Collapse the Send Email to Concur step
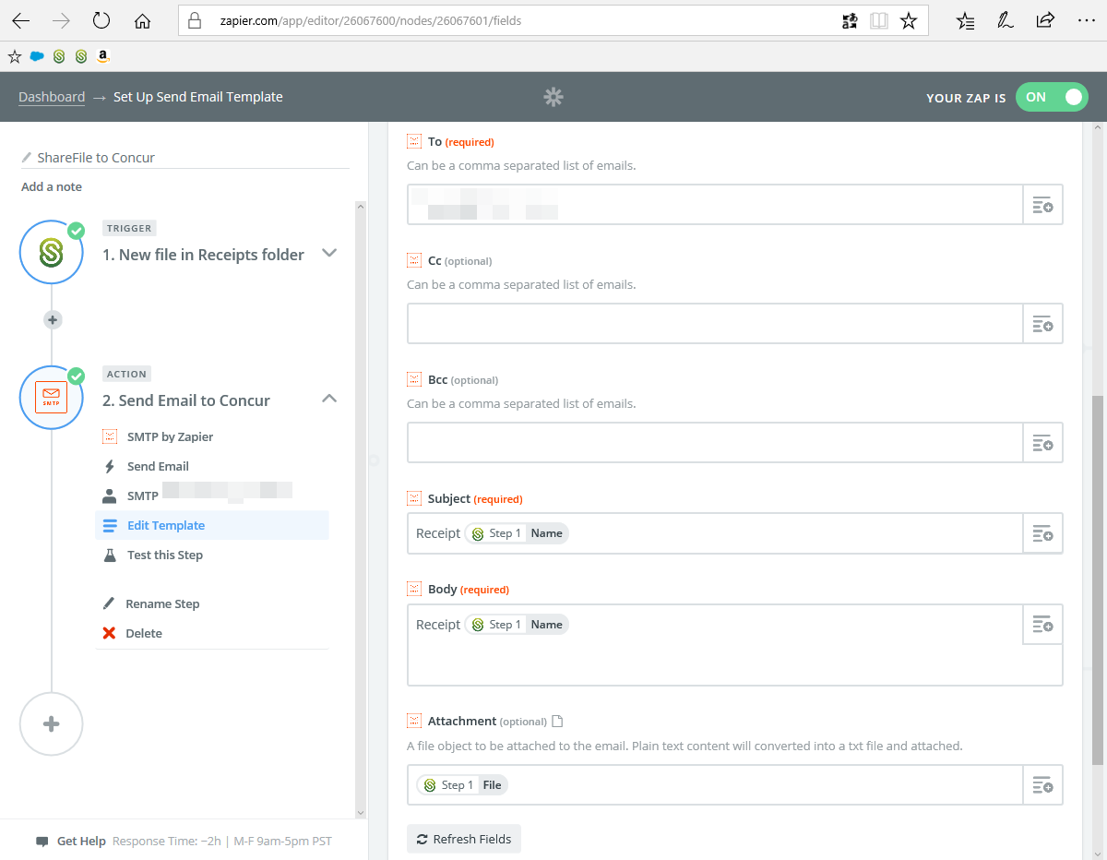The image size is (1107, 860). coord(329,400)
